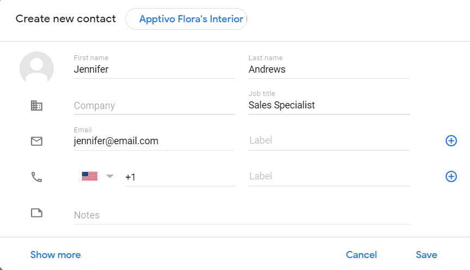Image resolution: width=470 pixels, height=270 pixels.
Task: Edit the First name field Jennifer
Action: 154,69
